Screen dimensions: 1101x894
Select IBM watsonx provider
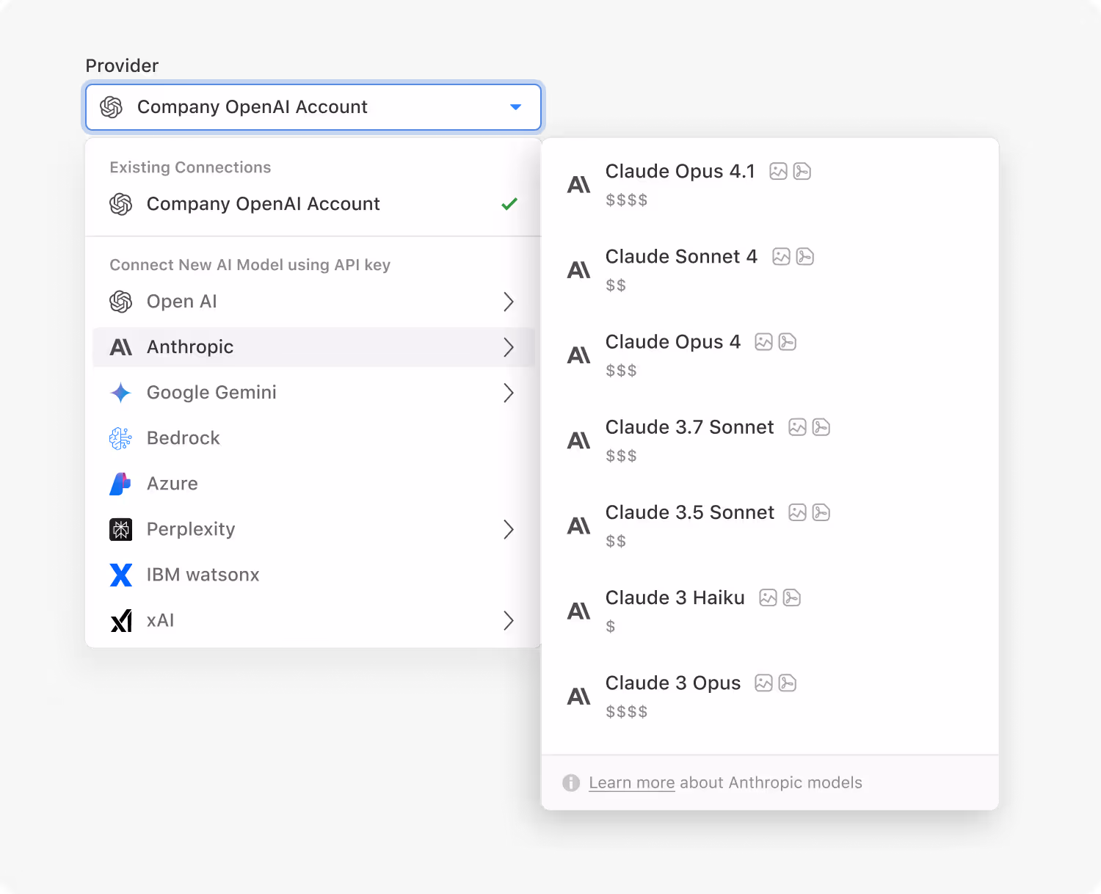pyautogui.click(x=313, y=575)
